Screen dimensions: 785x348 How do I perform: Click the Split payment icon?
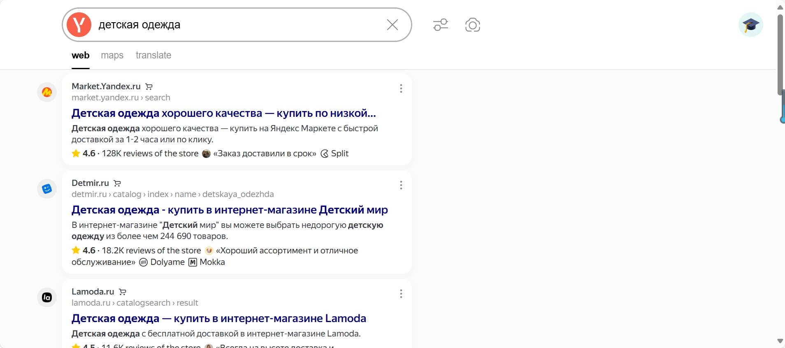point(325,154)
